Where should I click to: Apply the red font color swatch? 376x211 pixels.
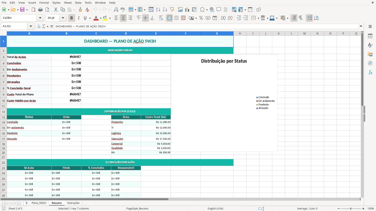tap(96, 18)
